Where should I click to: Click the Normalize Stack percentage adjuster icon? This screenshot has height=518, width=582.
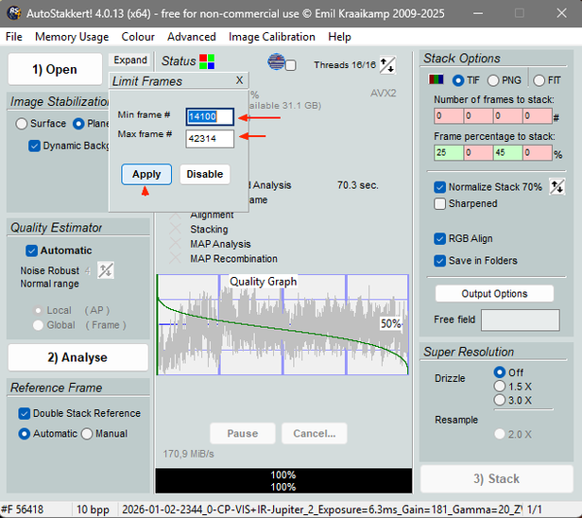(556, 186)
